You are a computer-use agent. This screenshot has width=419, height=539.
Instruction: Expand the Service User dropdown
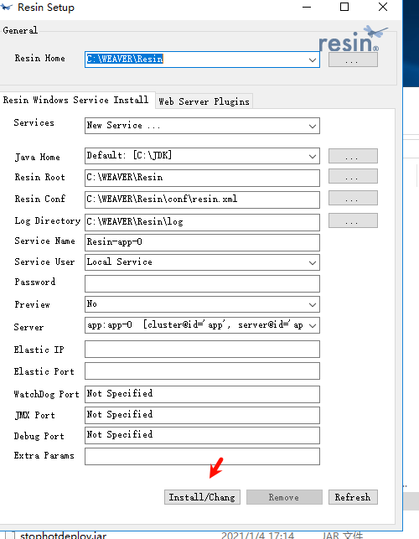point(312,263)
